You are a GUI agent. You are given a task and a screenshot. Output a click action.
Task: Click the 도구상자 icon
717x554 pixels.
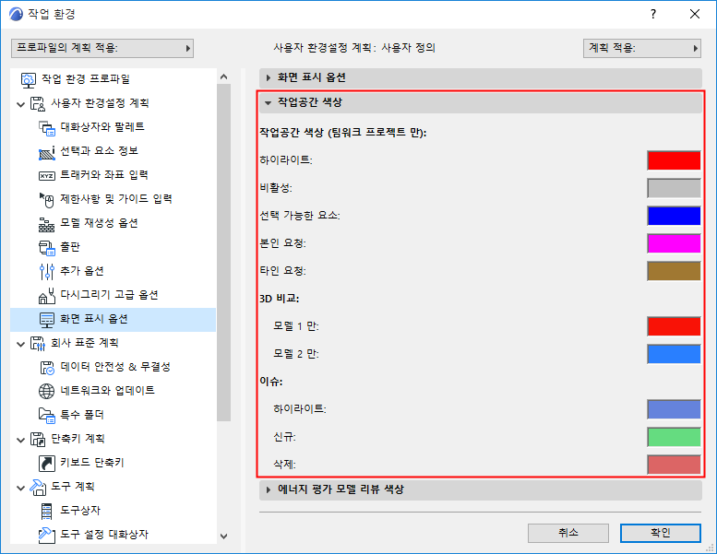[47, 511]
